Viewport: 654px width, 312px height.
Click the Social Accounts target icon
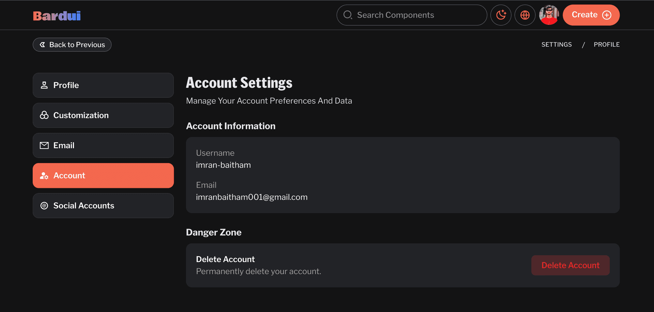click(x=44, y=206)
